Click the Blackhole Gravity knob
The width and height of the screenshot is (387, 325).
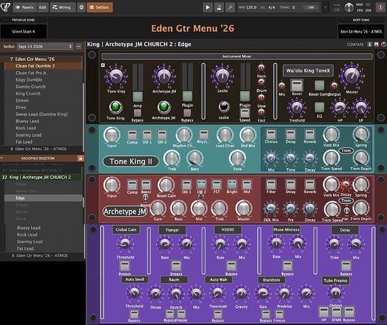tap(241, 293)
